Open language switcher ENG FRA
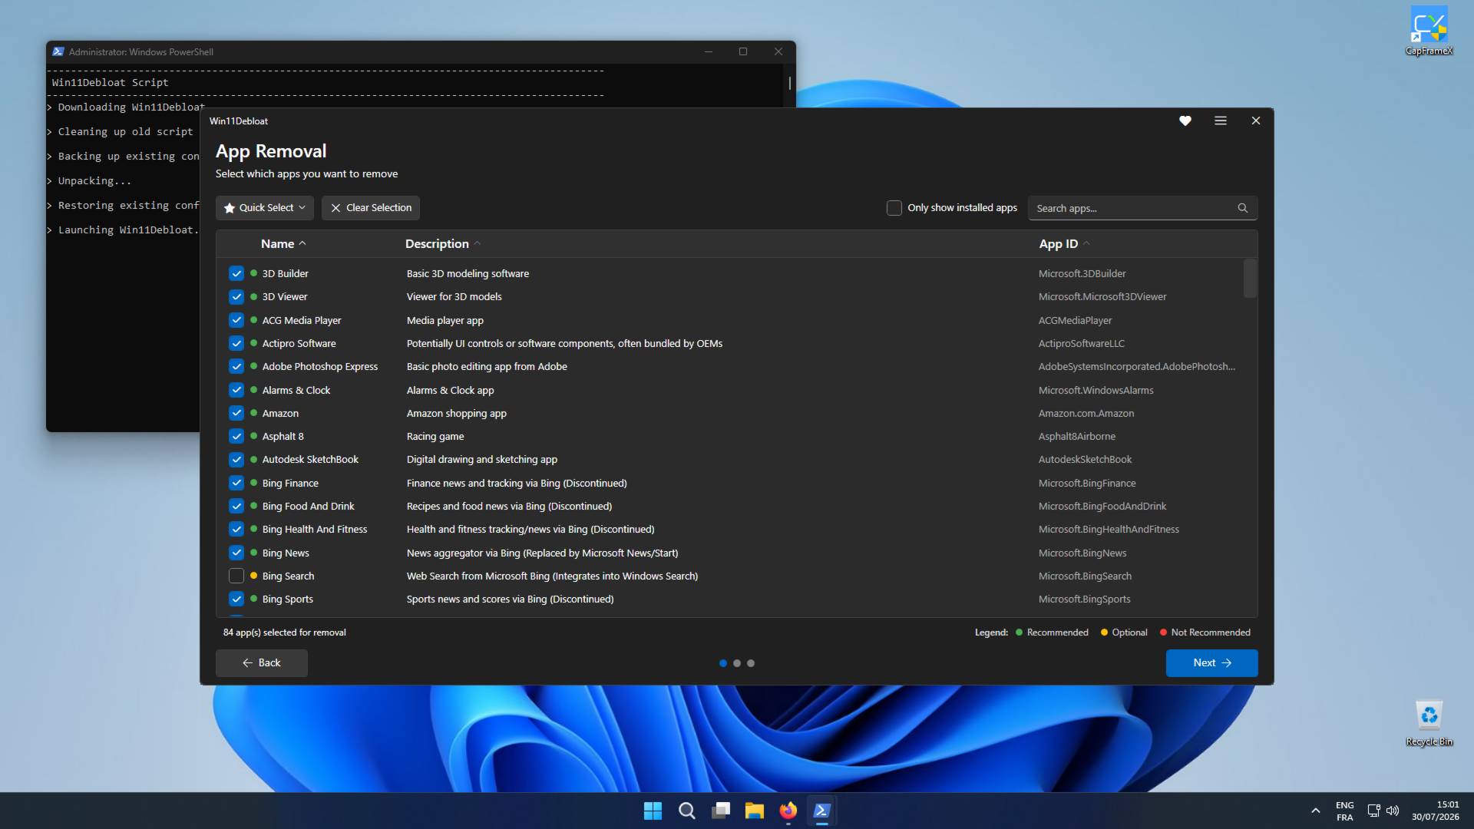This screenshot has height=829, width=1474. tap(1345, 811)
